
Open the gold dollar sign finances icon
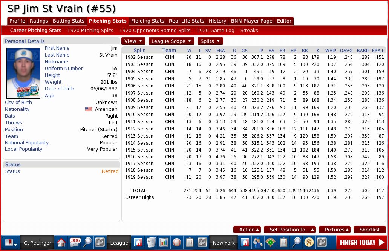309,242
